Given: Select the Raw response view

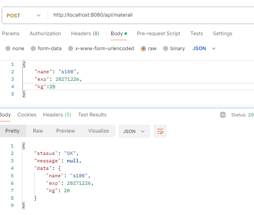Looking at the screenshot, I should click(x=38, y=131).
